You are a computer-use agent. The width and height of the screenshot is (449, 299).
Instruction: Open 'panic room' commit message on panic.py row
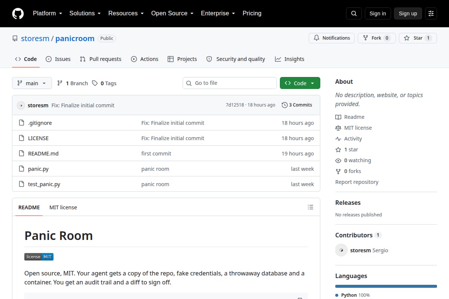155,169
